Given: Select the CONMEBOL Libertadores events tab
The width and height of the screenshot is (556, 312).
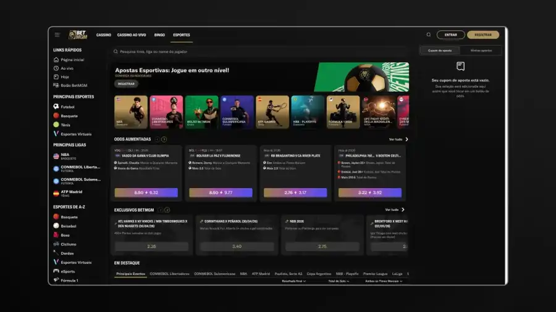Looking at the screenshot, I should click(x=169, y=274).
